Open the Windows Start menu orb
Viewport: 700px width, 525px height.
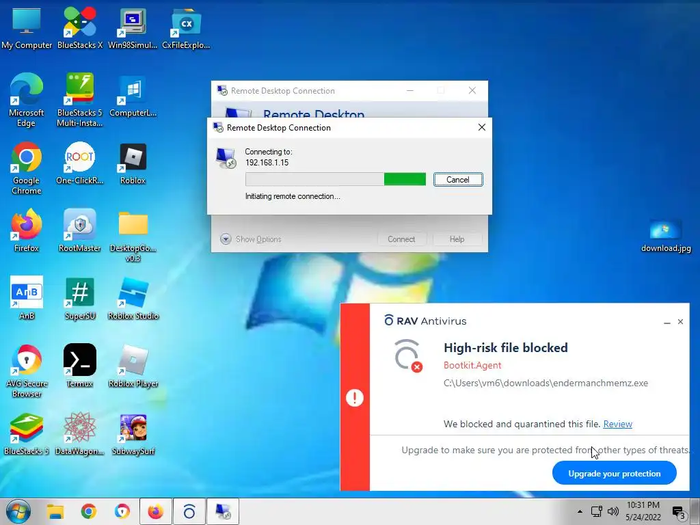(x=18, y=511)
